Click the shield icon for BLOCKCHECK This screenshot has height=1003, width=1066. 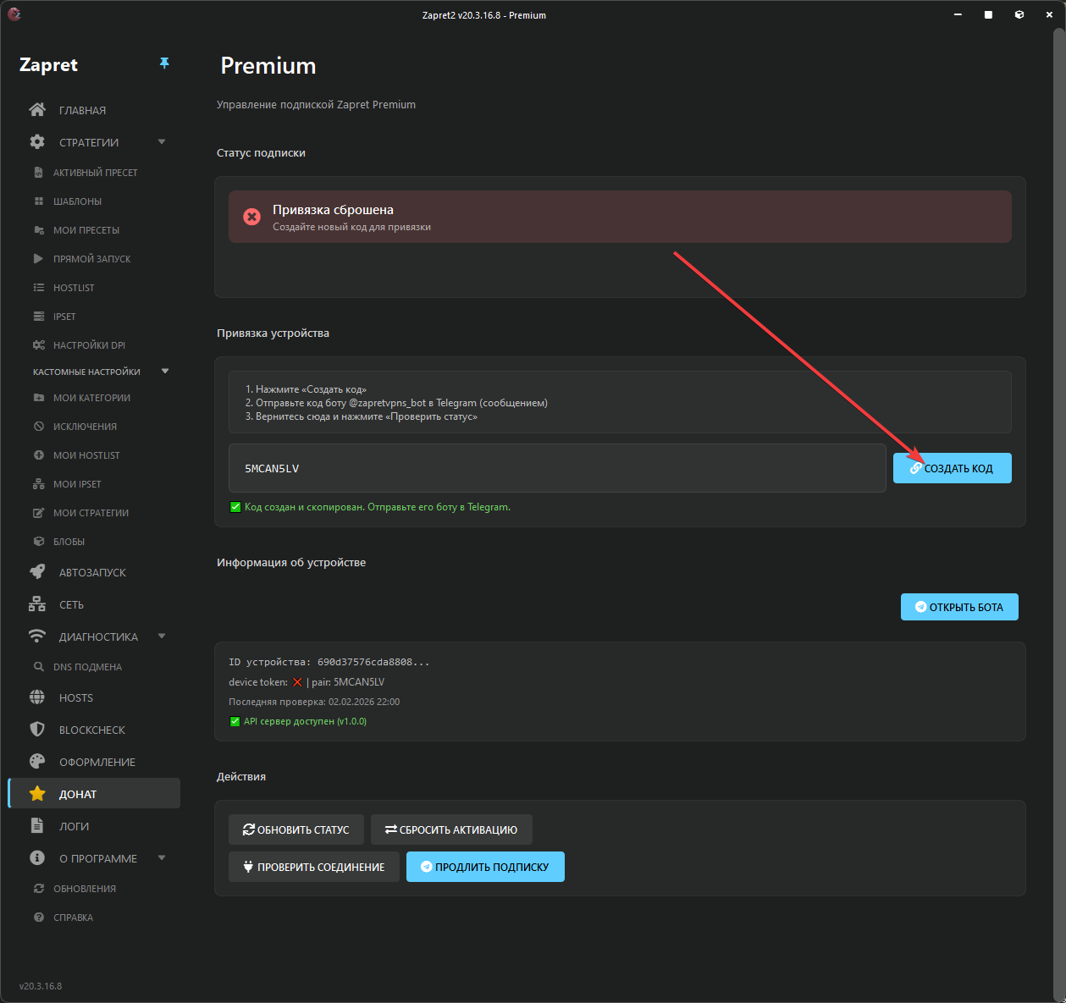pyautogui.click(x=37, y=730)
